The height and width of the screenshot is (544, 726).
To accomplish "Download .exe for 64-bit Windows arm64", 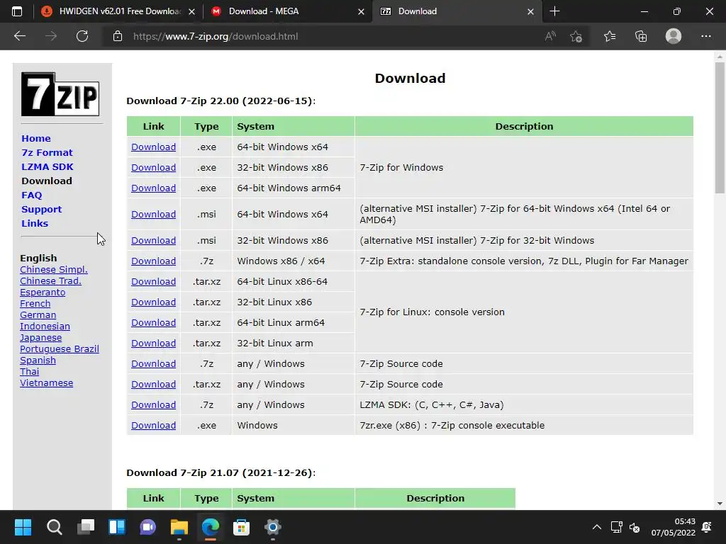I will (x=153, y=188).
